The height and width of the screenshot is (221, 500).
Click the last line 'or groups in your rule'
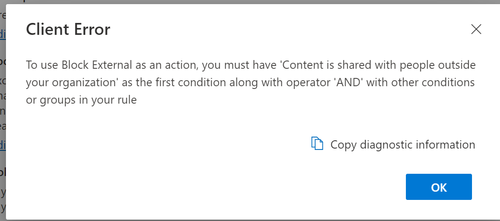coord(81,100)
